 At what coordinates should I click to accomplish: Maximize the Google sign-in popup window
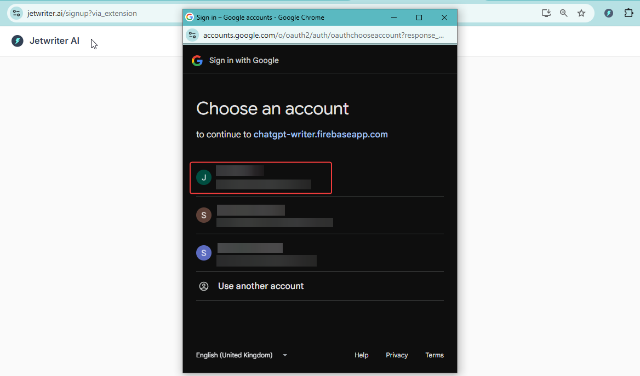419,18
